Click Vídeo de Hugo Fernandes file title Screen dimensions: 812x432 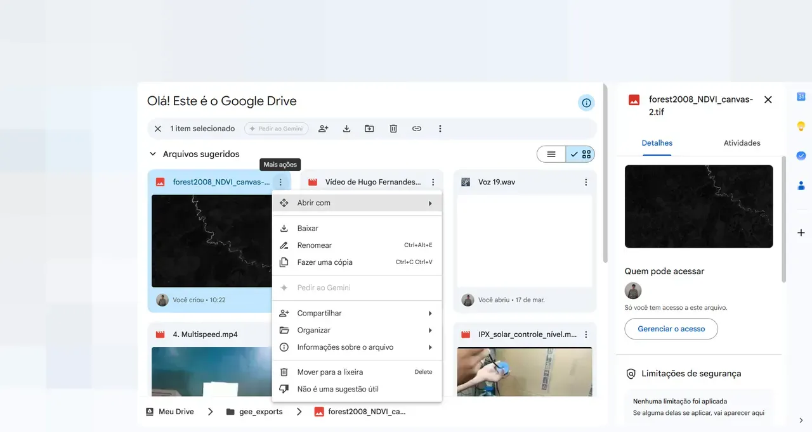point(373,182)
